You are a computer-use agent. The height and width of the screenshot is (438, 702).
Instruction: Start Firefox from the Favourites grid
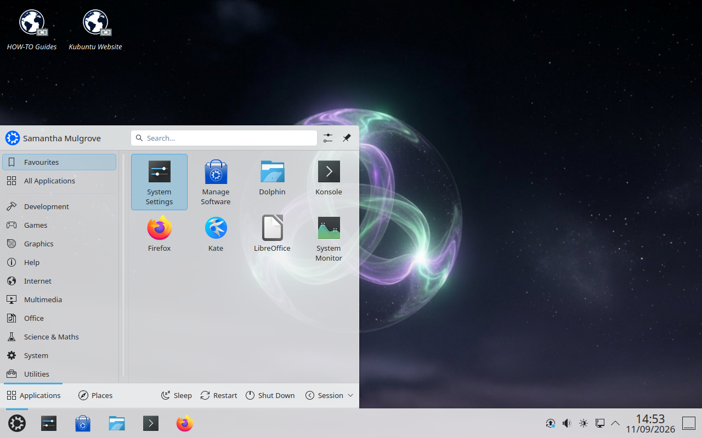pos(159,238)
